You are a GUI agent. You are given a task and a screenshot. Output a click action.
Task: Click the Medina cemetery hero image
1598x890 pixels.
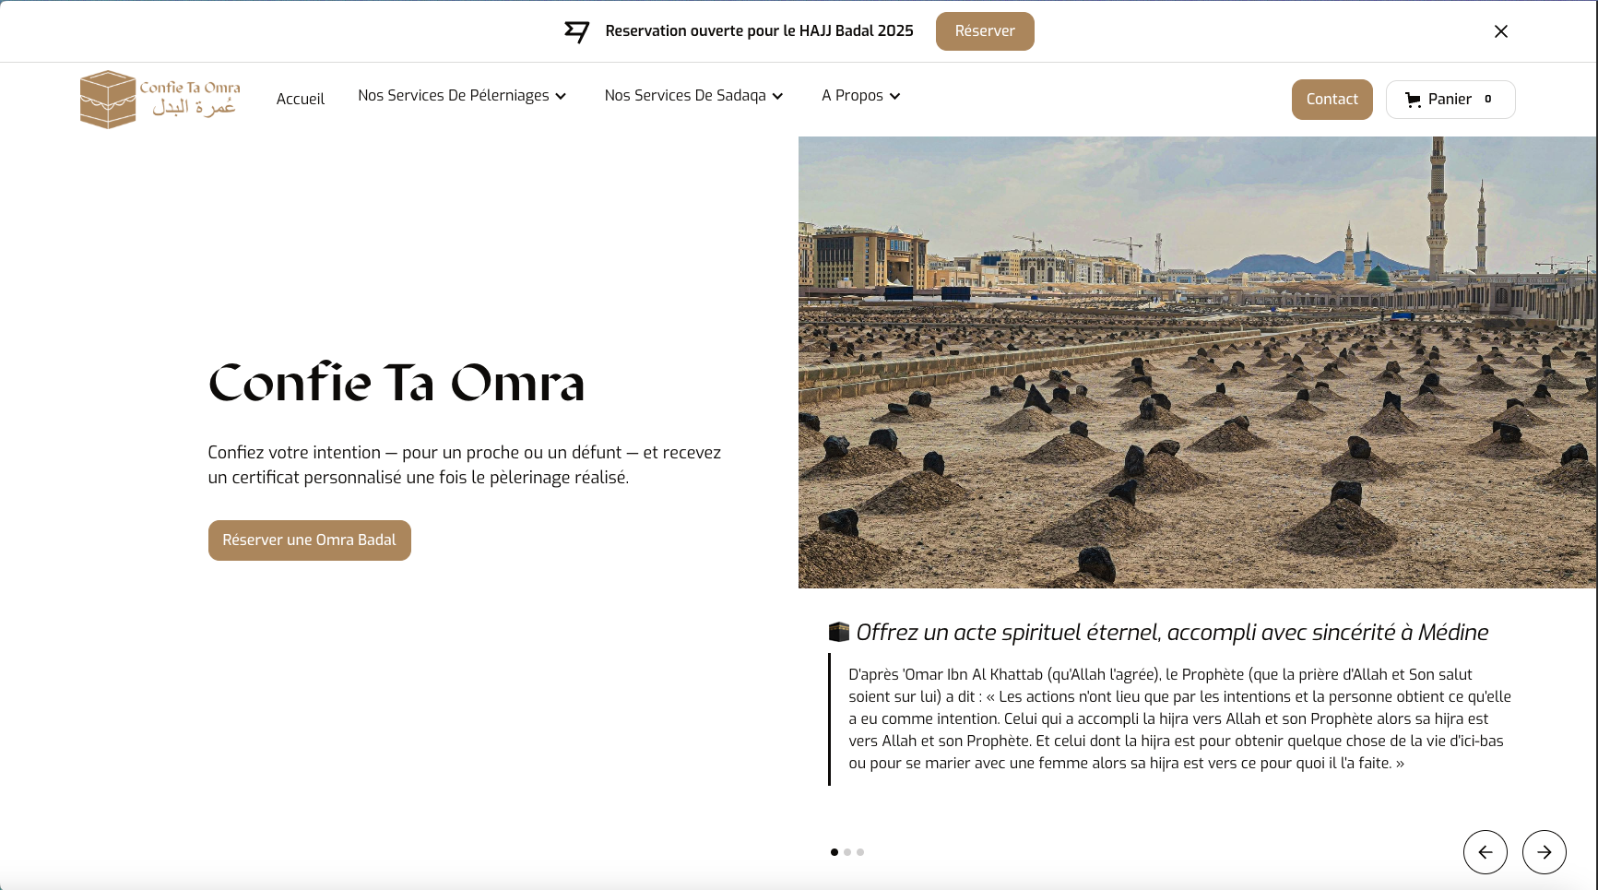click(1197, 362)
